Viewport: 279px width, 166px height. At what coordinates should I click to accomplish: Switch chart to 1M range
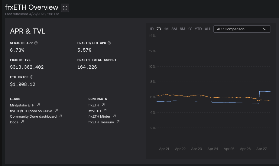coord(166,29)
